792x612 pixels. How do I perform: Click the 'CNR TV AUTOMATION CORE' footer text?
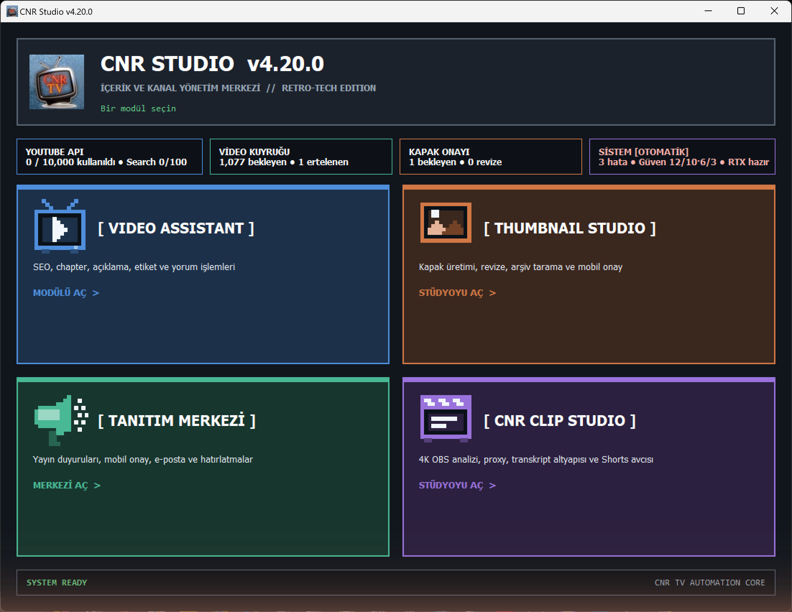tap(710, 582)
